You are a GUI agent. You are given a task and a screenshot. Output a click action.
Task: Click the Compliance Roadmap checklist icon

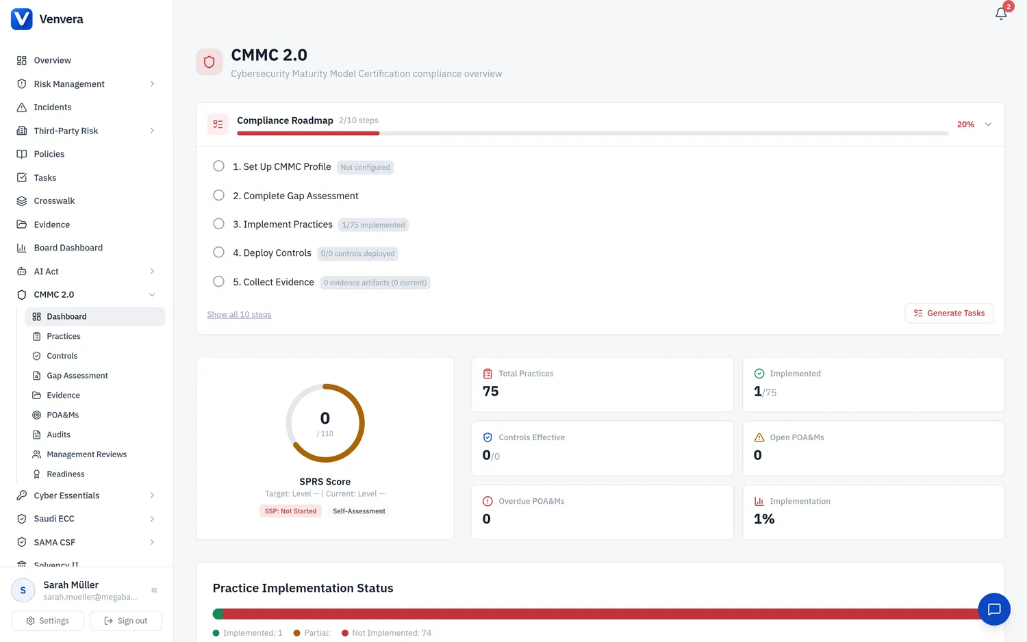click(218, 125)
